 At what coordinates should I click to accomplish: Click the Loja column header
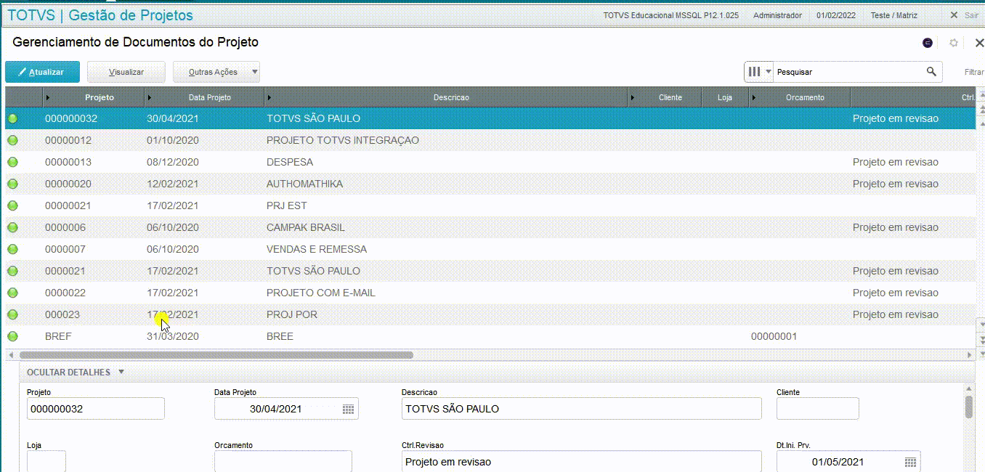click(725, 97)
